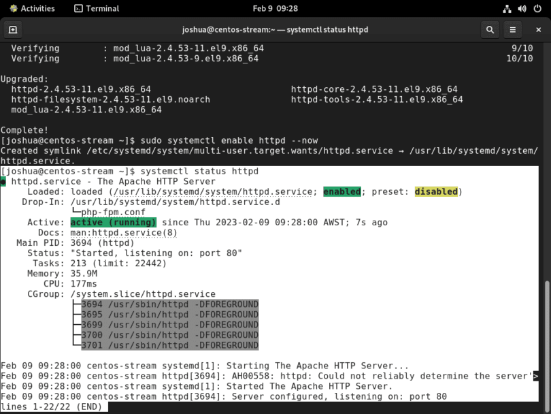
Task: Open the hamburger menu preferences list
Action: pos(512,29)
